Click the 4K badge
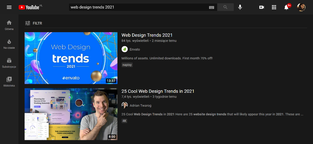Viewport: 313px width, 144px height. point(124,121)
